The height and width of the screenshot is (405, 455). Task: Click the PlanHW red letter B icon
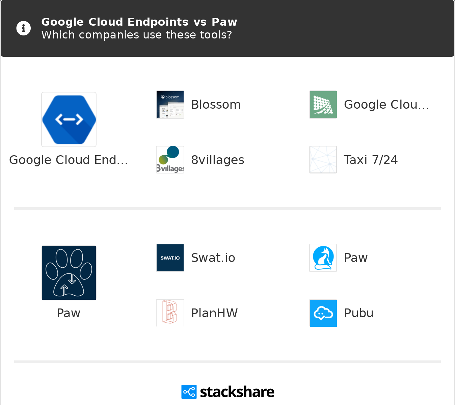click(x=170, y=313)
